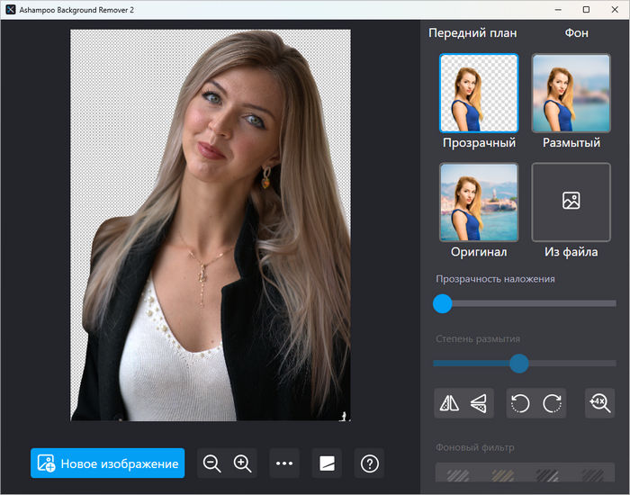The width and height of the screenshot is (630, 495).
Task: Click the before/after compare icon
Action: [328, 463]
